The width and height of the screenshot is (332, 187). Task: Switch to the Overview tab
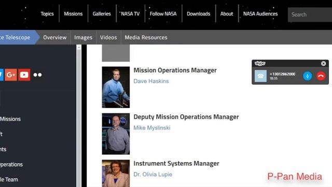coord(54,37)
